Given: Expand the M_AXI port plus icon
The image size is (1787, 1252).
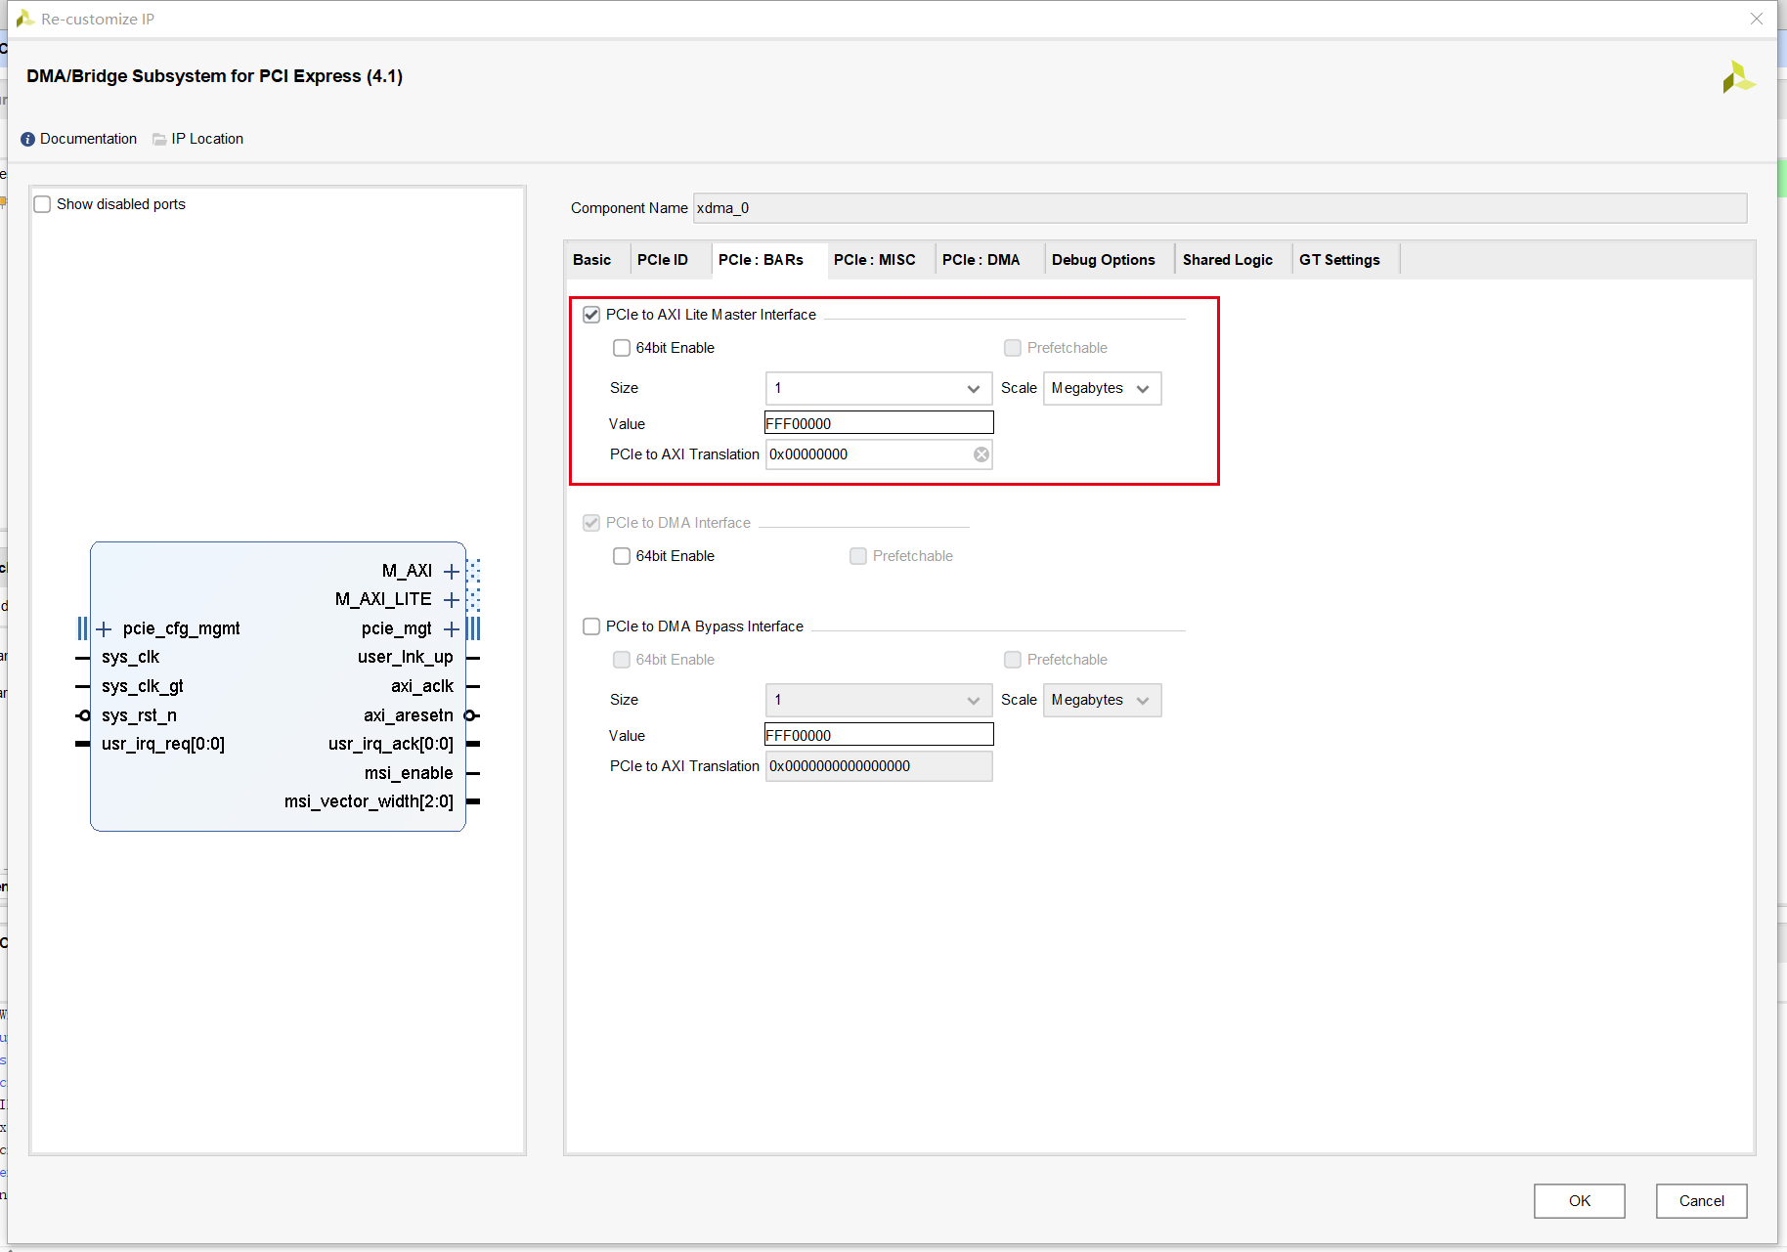Looking at the screenshot, I should 451,571.
